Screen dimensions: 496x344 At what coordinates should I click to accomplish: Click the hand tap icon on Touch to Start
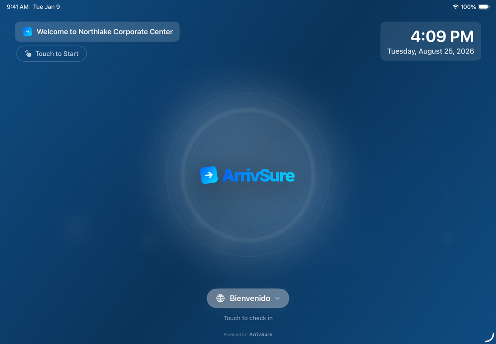point(28,54)
